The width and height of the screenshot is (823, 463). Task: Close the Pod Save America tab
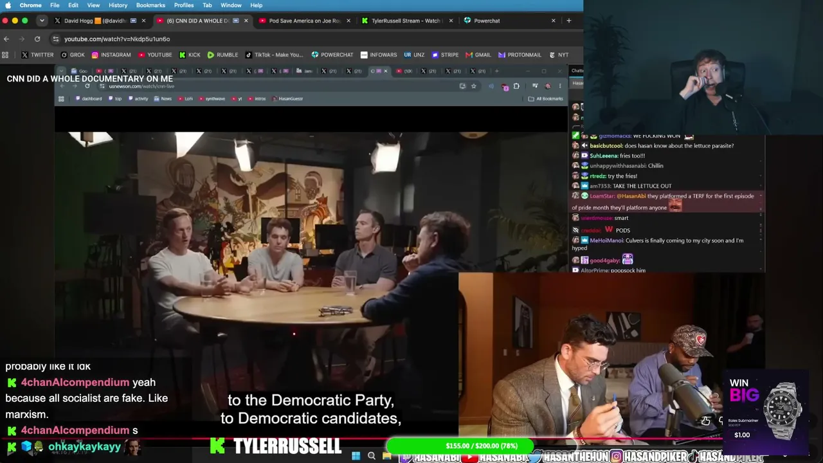click(x=348, y=21)
